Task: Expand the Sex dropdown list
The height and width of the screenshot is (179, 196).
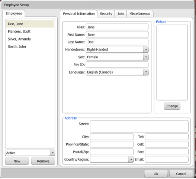Action: [146, 57]
